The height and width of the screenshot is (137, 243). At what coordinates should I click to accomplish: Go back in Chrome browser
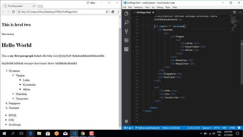[3, 12]
